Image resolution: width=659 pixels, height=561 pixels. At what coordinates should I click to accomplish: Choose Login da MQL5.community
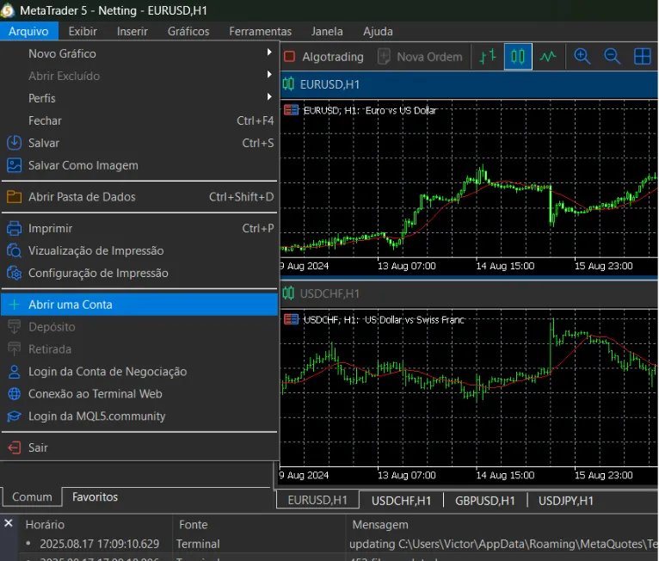(139, 416)
